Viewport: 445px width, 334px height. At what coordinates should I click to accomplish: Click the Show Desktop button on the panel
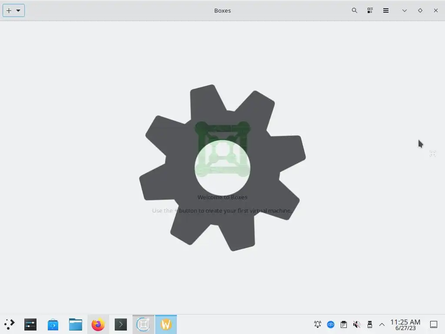click(434, 324)
